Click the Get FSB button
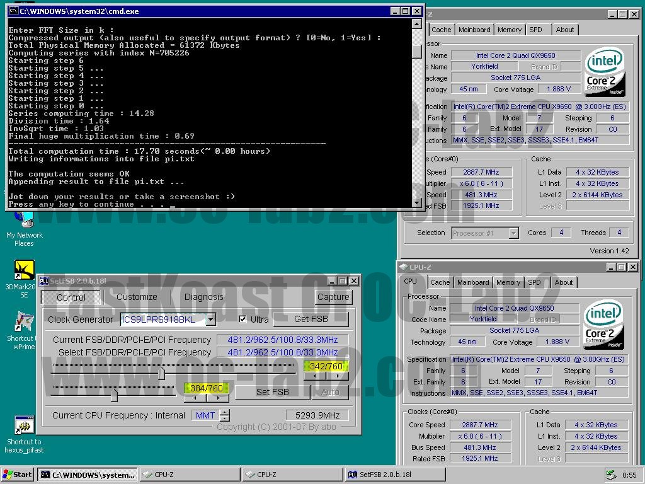Image resolution: width=645 pixels, height=484 pixels. click(x=311, y=319)
